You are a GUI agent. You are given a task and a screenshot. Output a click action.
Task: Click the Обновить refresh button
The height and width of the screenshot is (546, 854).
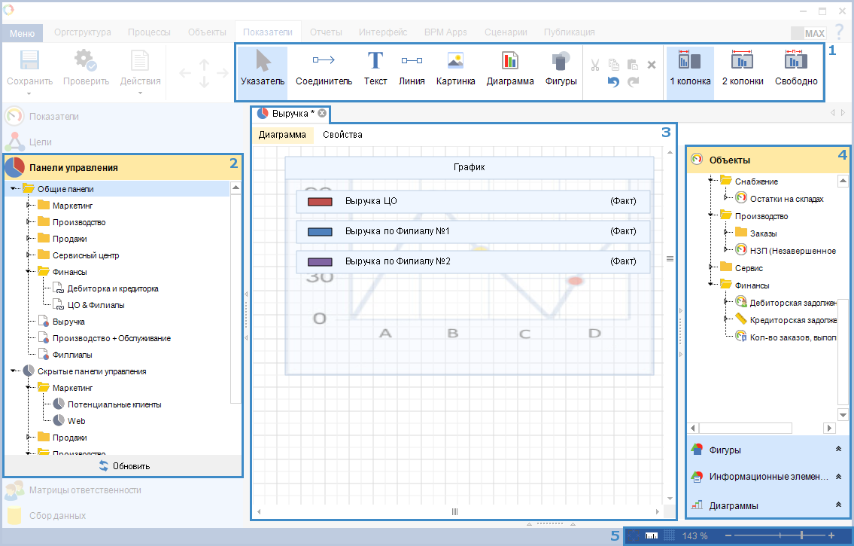124,466
